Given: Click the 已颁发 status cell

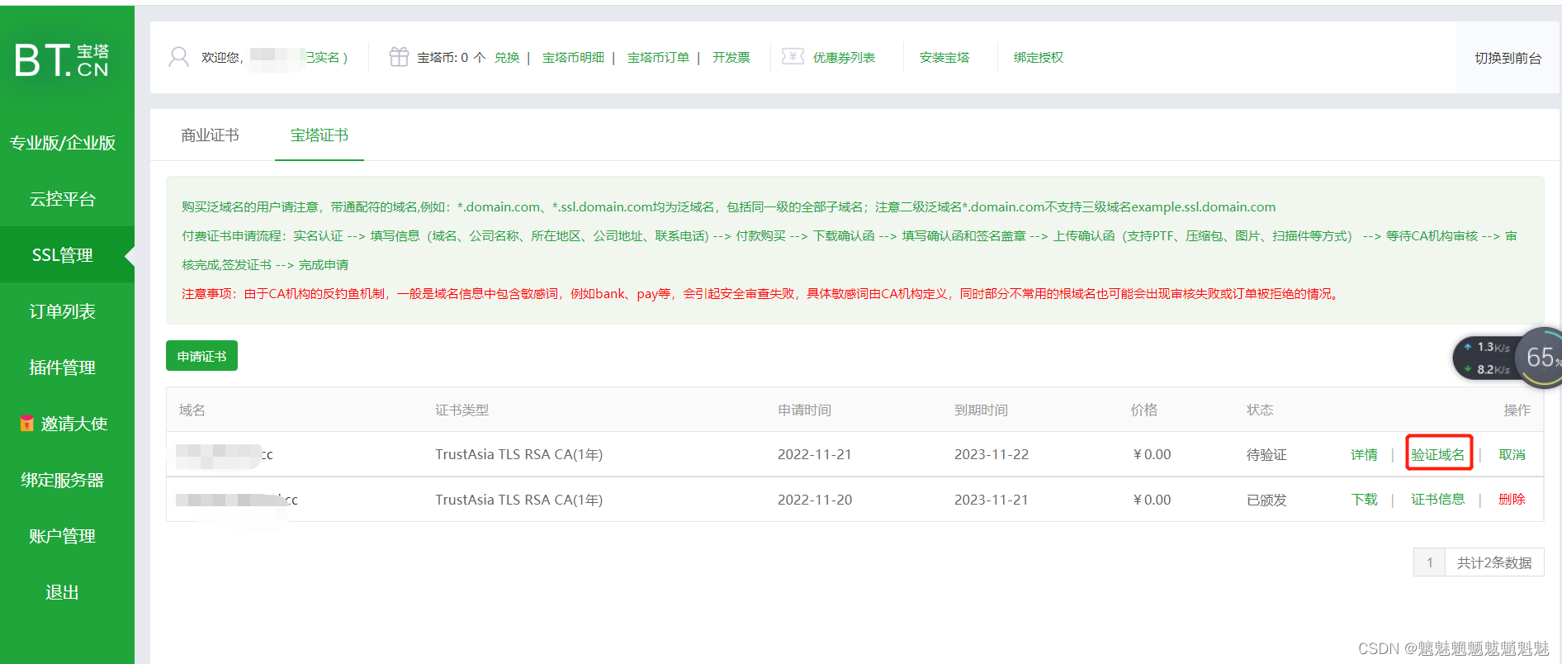Looking at the screenshot, I should pyautogui.click(x=1266, y=500).
